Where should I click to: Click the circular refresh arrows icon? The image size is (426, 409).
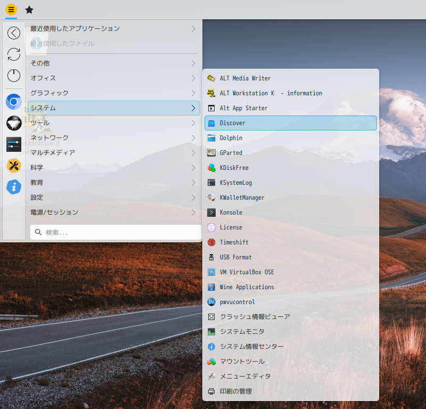coord(14,54)
